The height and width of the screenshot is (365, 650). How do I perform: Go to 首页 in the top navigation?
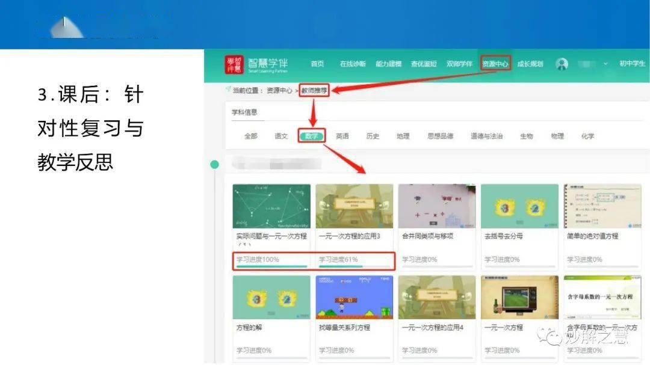coord(317,64)
